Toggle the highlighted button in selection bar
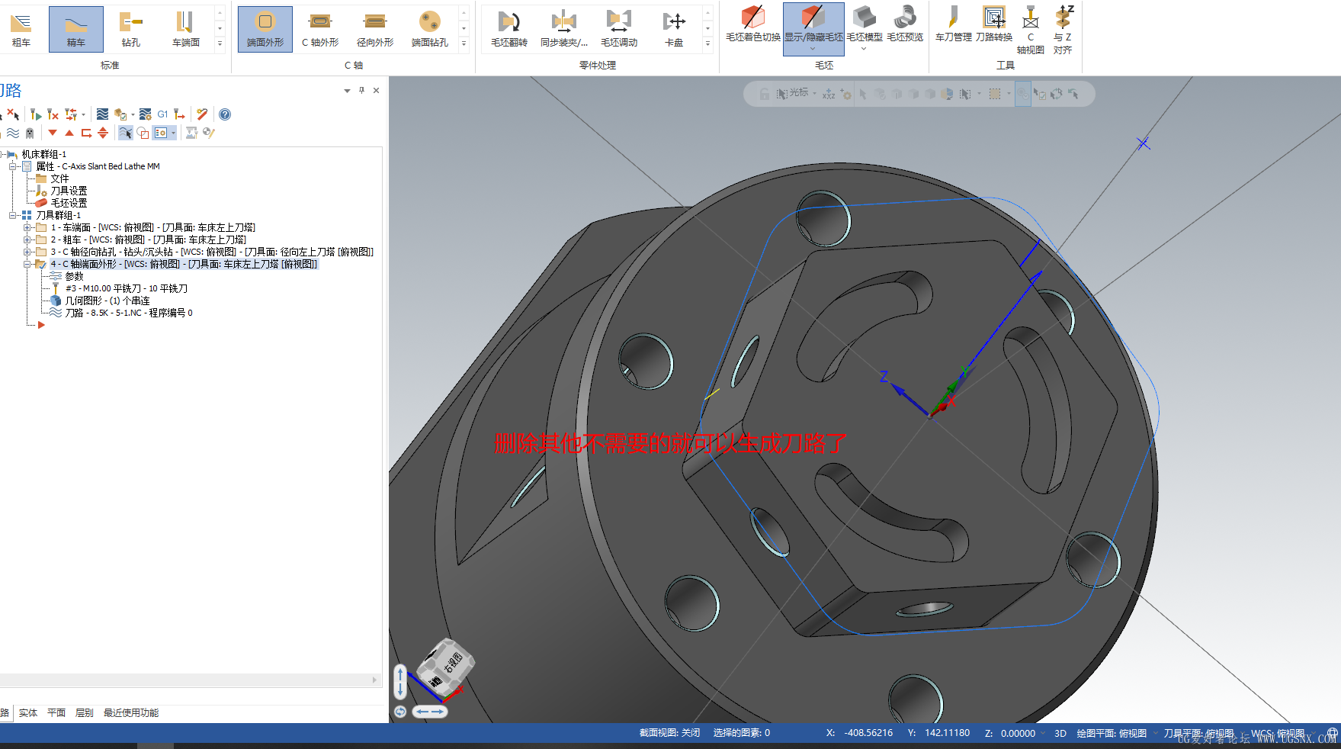The width and height of the screenshot is (1341, 749). coord(1023,94)
